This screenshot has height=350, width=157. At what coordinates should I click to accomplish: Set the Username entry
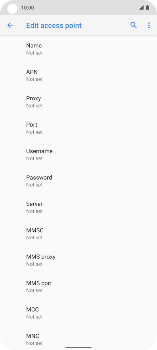(x=78, y=154)
